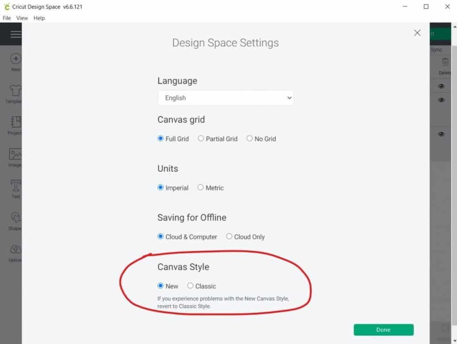Select the Text tool icon
This screenshot has width=457, height=344.
[16, 186]
